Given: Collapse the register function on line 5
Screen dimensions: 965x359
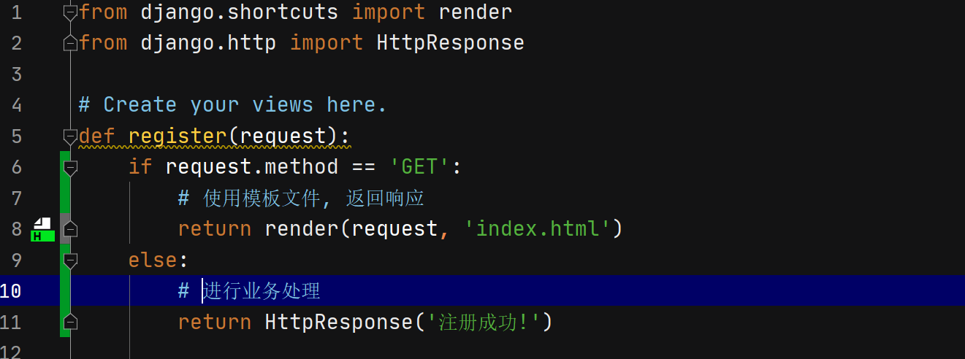Looking at the screenshot, I should [x=70, y=136].
